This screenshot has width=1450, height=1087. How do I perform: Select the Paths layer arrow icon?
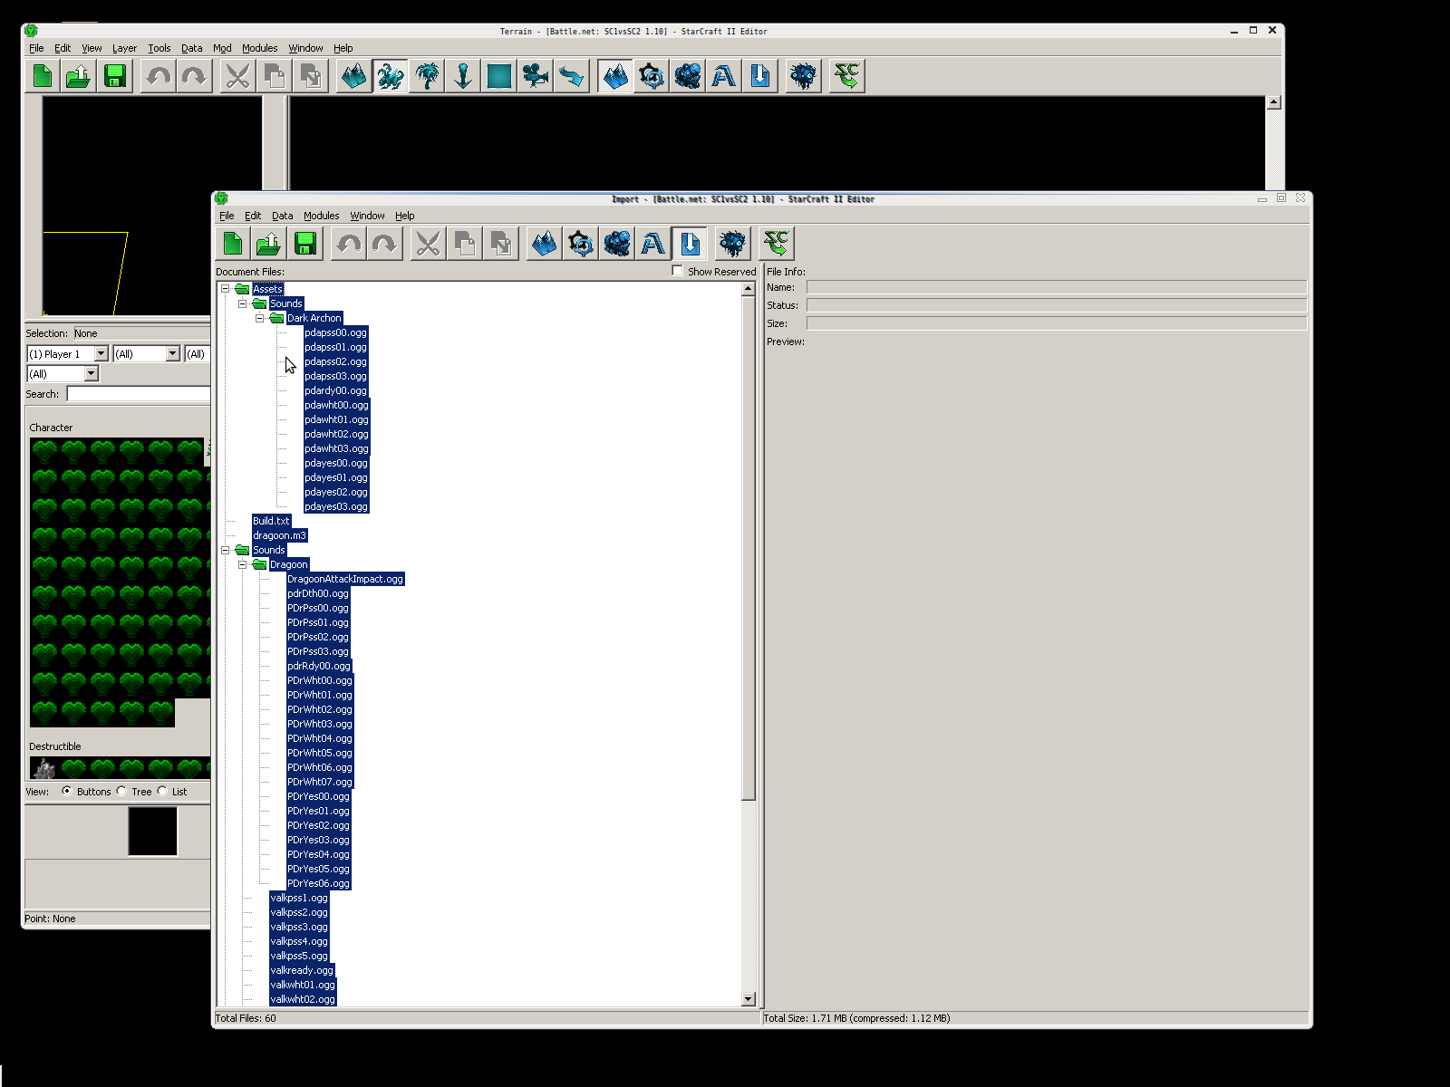pyautogui.click(x=572, y=76)
